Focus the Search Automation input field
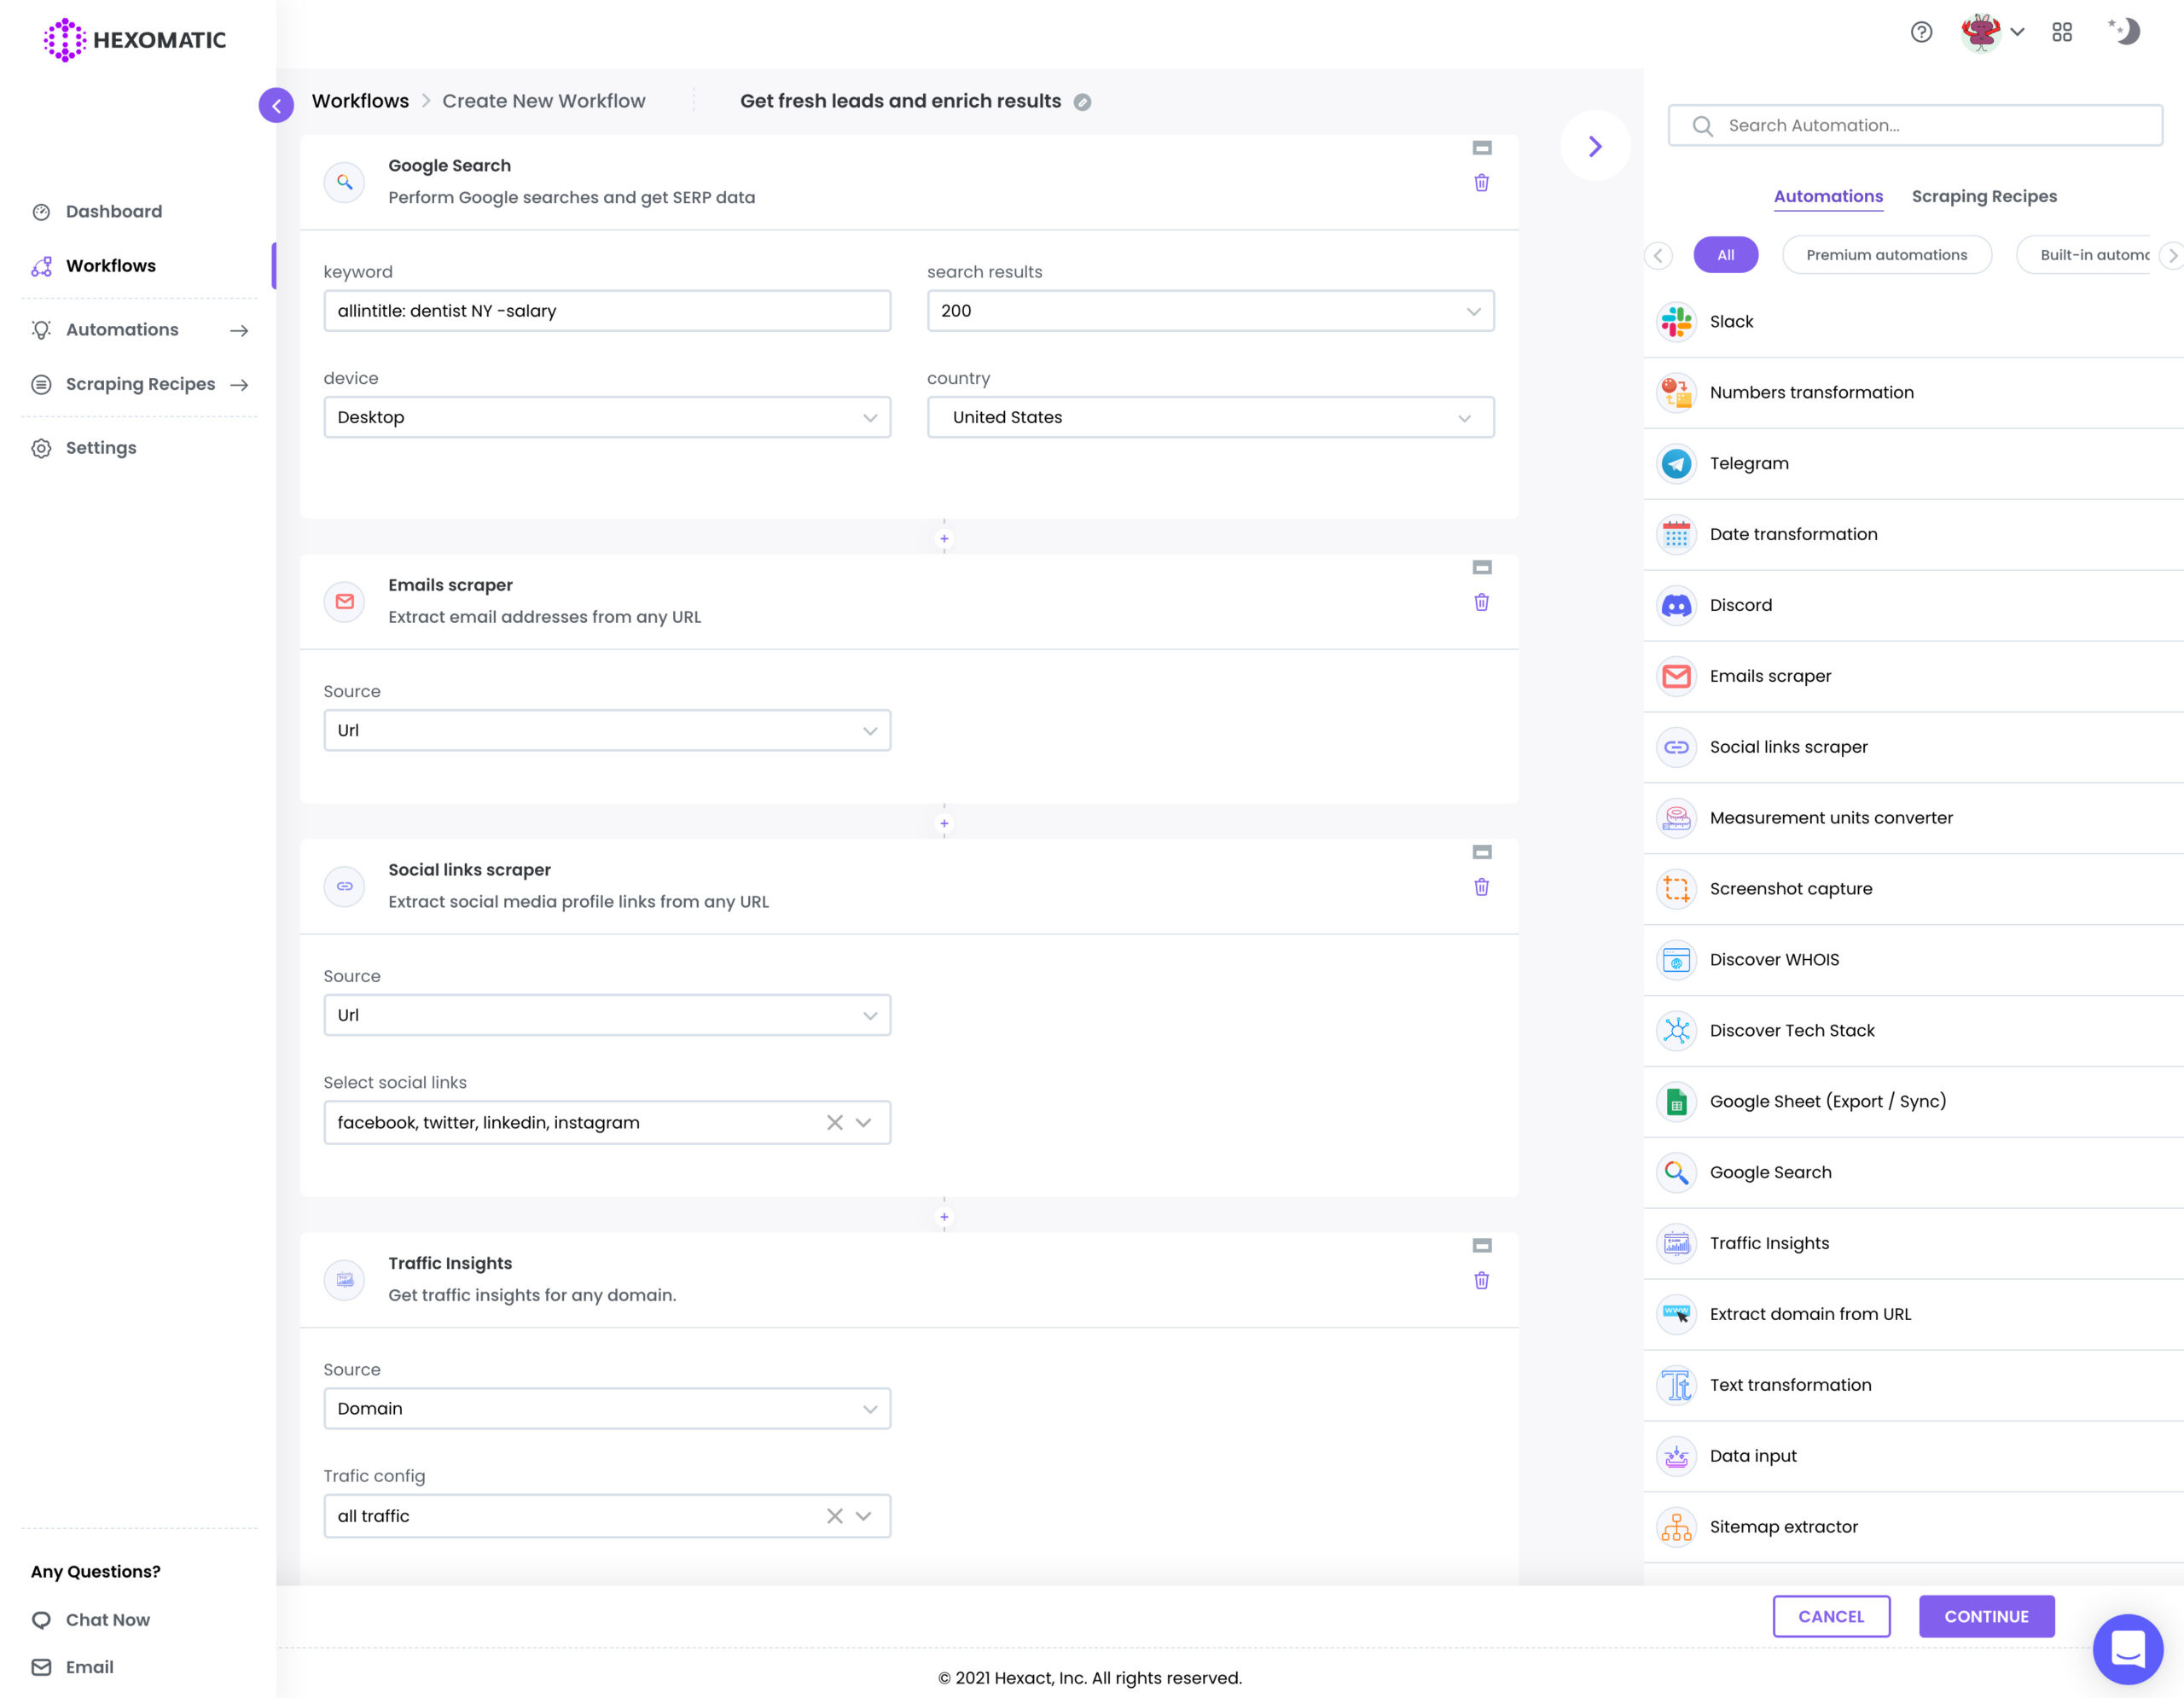This screenshot has width=2184, height=1698. (1915, 125)
